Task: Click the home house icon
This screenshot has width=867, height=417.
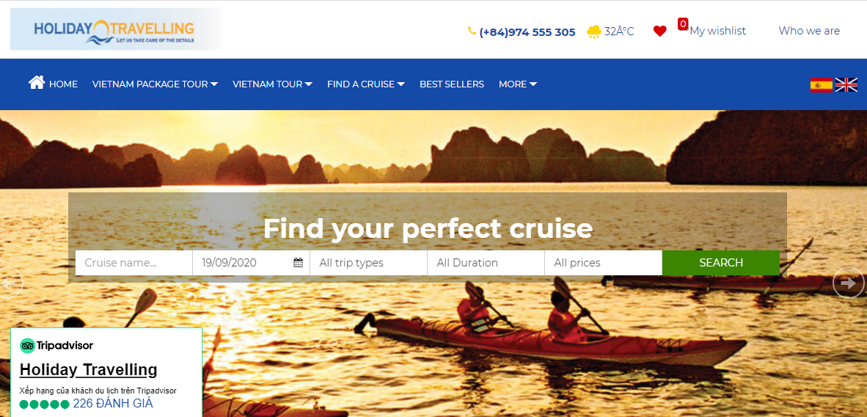Action: [x=37, y=83]
